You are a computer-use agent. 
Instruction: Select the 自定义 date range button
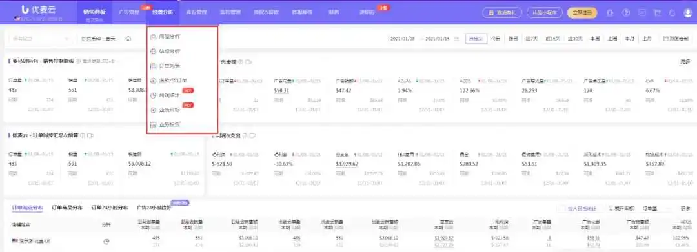(x=476, y=39)
